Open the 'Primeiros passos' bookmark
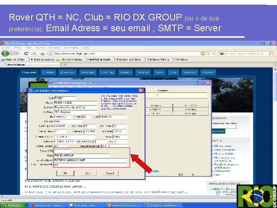The image size is (277, 208). [41, 59]
